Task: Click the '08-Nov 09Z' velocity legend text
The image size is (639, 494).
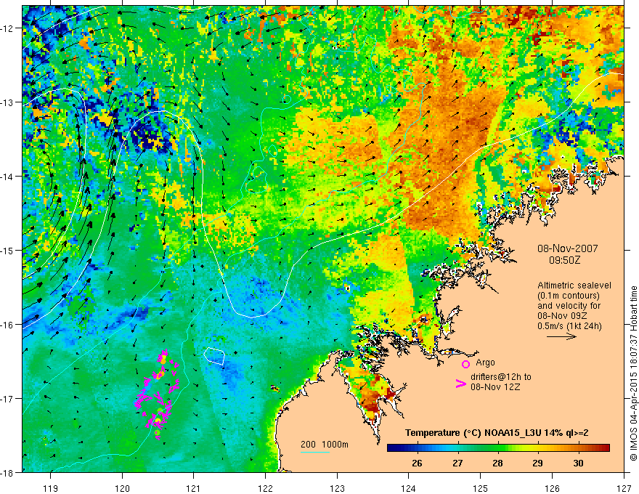Action: click(x=562, y=316)
